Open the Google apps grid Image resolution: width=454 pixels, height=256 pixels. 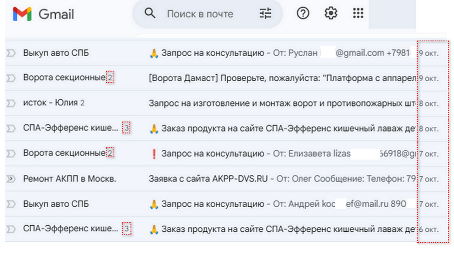coord(358,13)
